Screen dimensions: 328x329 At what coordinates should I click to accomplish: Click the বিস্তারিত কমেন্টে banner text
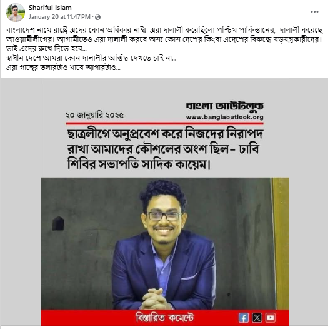[x=165, y=318]
